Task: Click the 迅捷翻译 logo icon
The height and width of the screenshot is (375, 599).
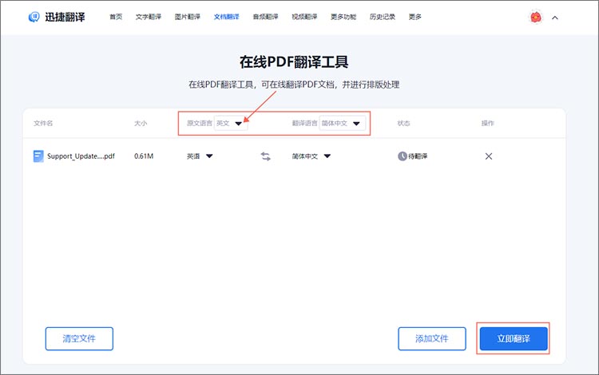Action: point(34,17)
